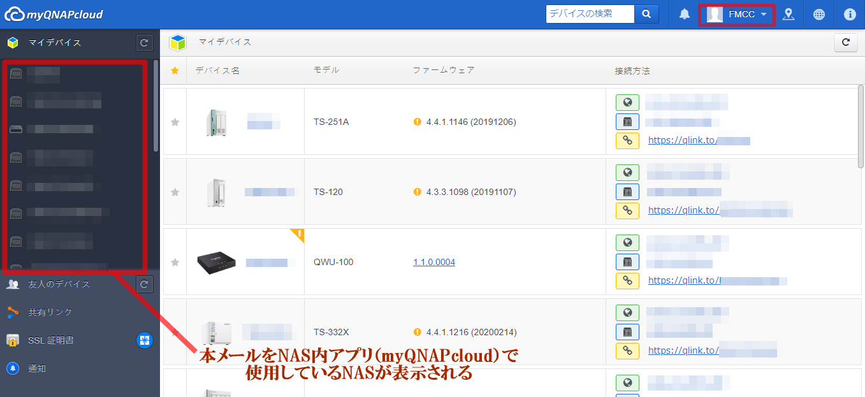Click TS-332X LAN connection icon

[627, 332]
